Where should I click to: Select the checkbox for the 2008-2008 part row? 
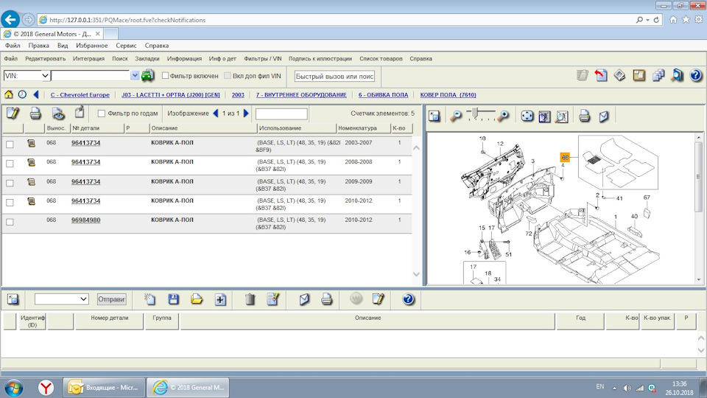tap(10, 164)
